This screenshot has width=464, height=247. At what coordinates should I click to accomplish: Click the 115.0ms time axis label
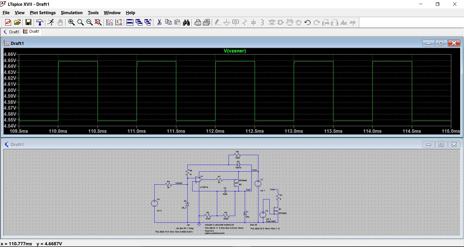[451, 131]
